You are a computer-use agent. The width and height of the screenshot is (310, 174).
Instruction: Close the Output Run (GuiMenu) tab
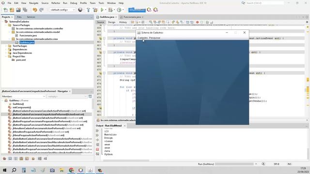click(x=125, y=126)
